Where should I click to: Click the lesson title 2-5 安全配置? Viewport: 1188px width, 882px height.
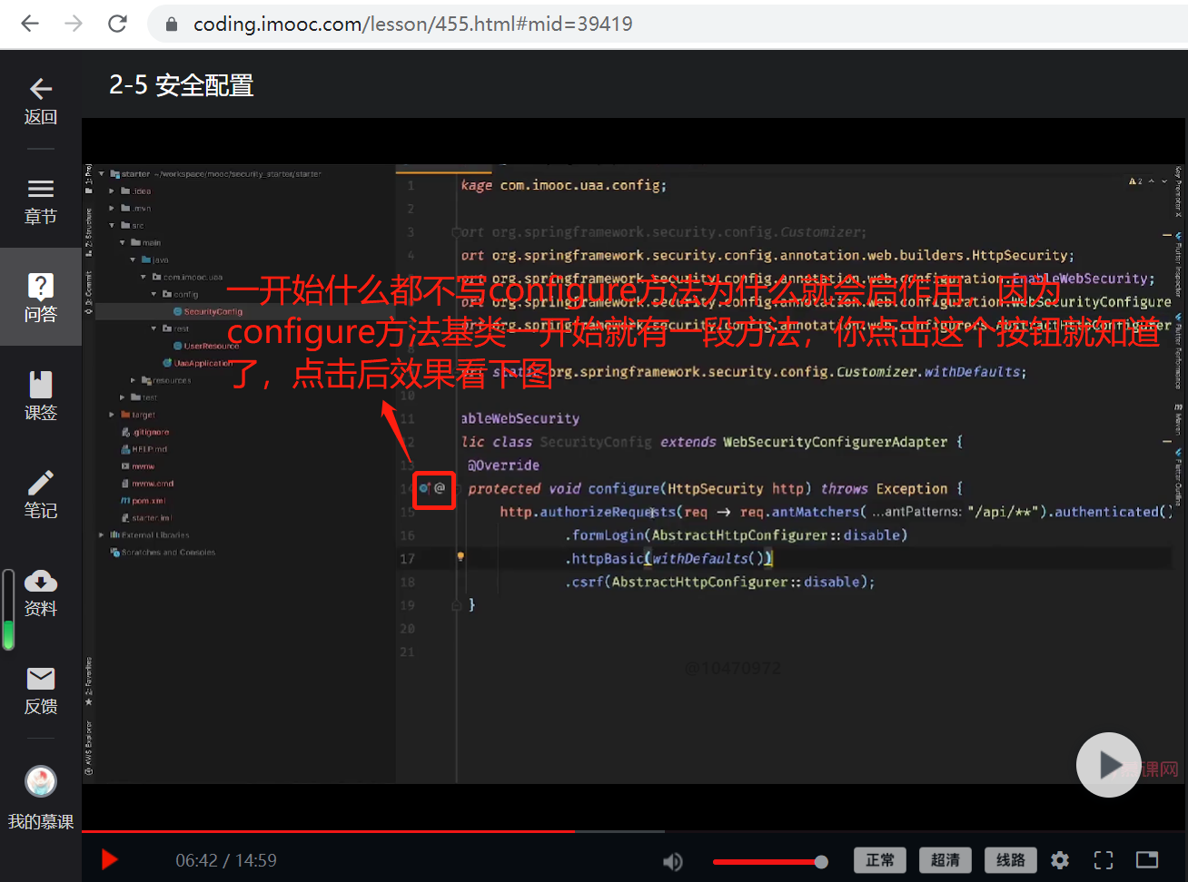tap(182, 85)
